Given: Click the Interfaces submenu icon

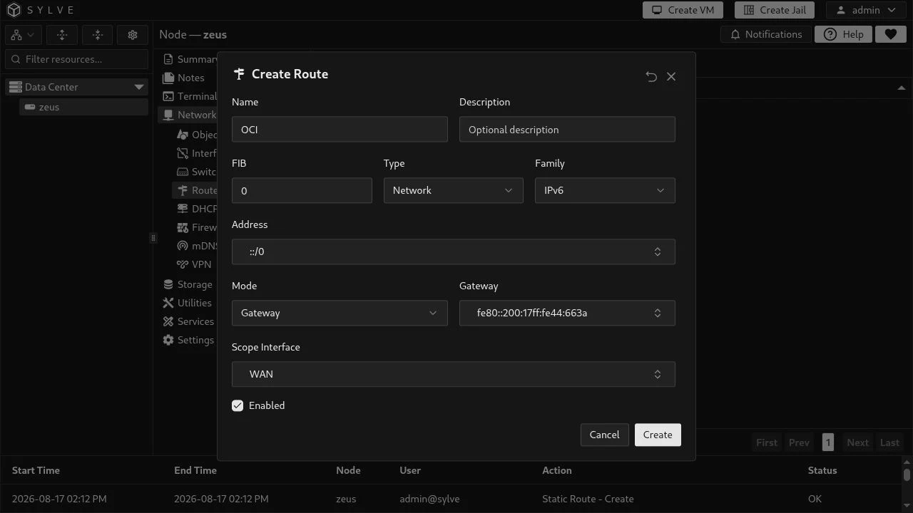Looking at the screenshot, I should (182, 153).
